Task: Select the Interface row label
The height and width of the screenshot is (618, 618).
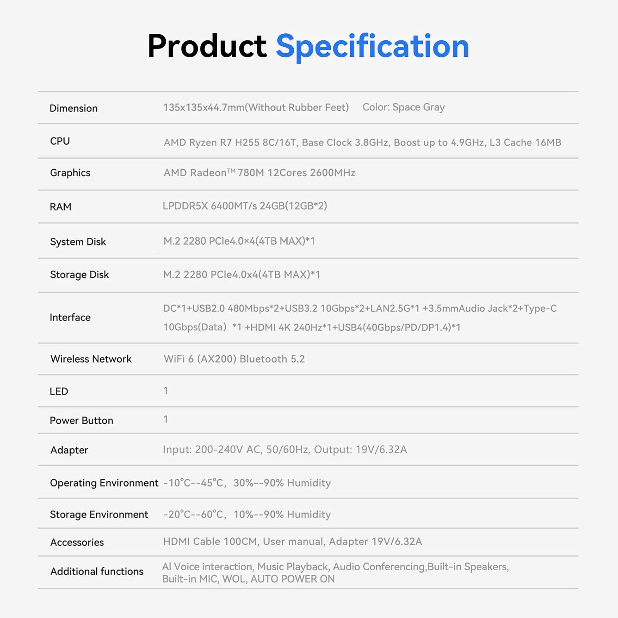Action: (x=70, y=318)
